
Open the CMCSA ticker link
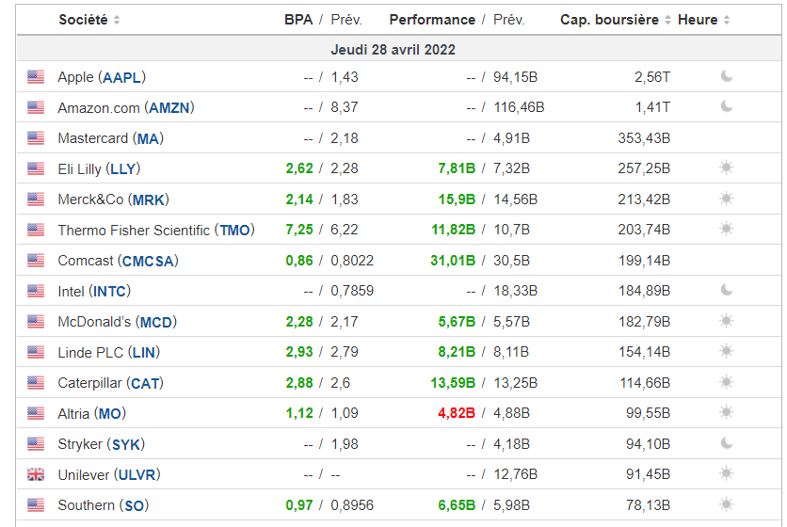[149, 261]
